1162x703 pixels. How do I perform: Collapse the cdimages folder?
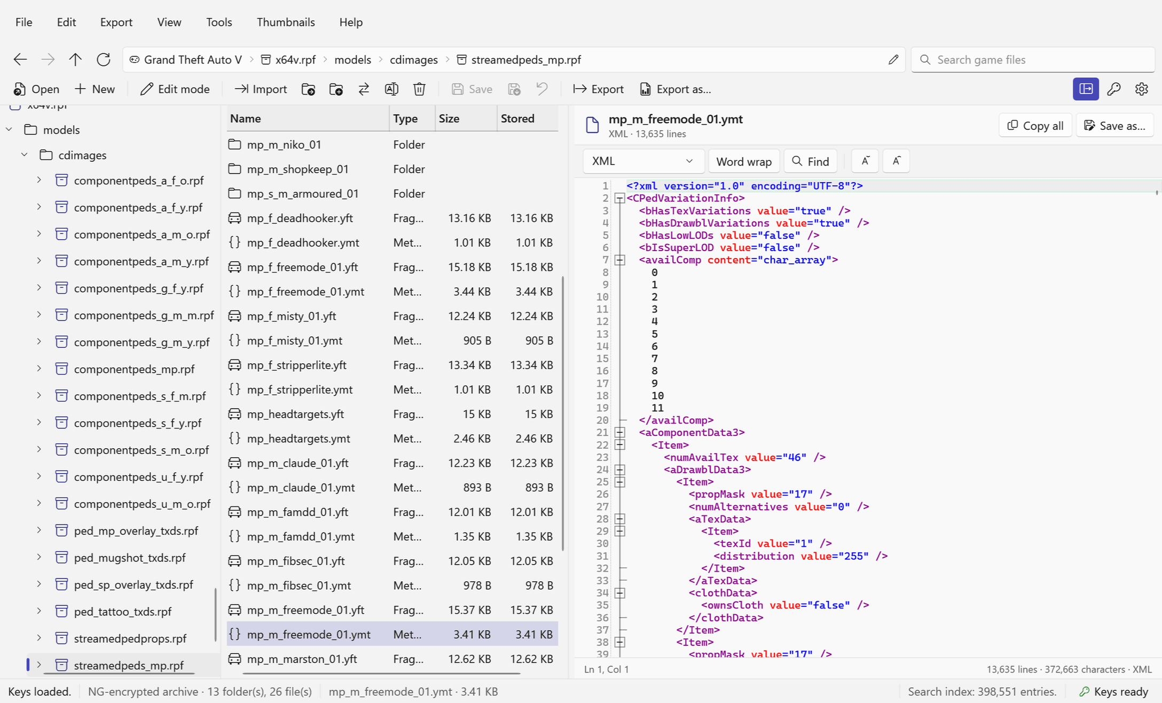[x=24, y=155]
